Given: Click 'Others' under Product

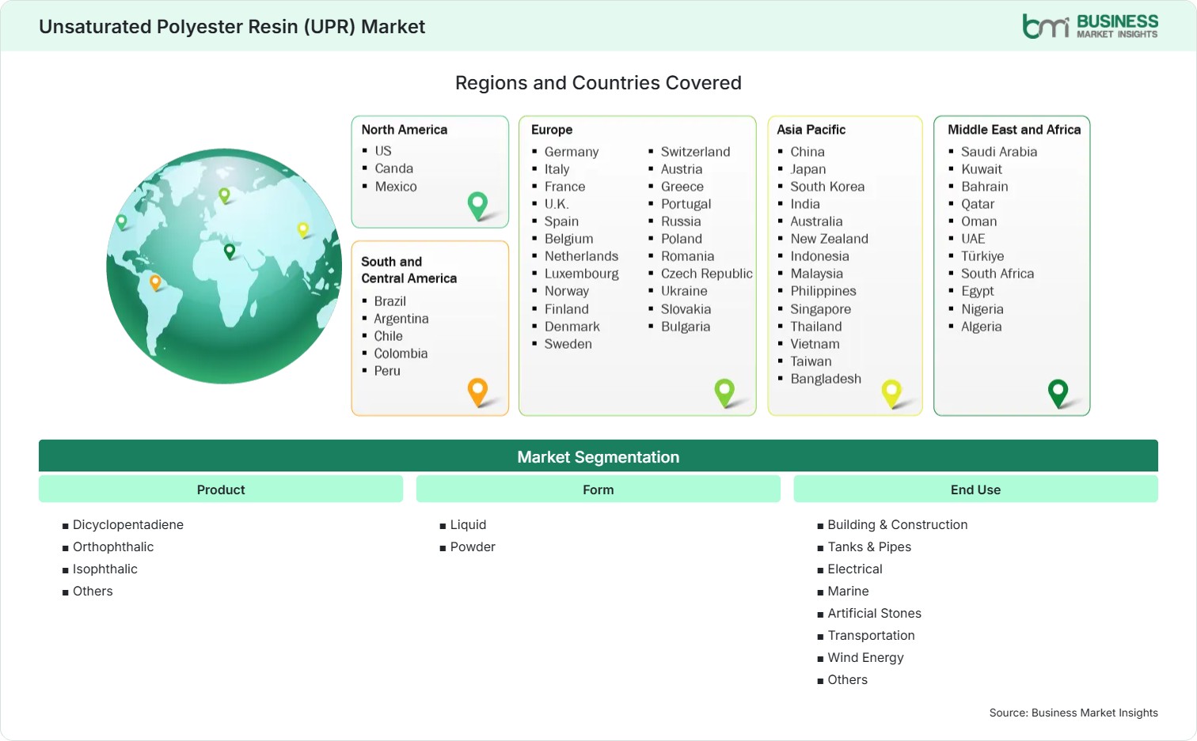Looking at the screenshot, I should 93,591.
